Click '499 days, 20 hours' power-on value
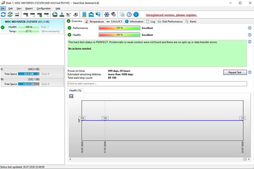The width and height of the screenshot is (254, 169). click(119, 71)
